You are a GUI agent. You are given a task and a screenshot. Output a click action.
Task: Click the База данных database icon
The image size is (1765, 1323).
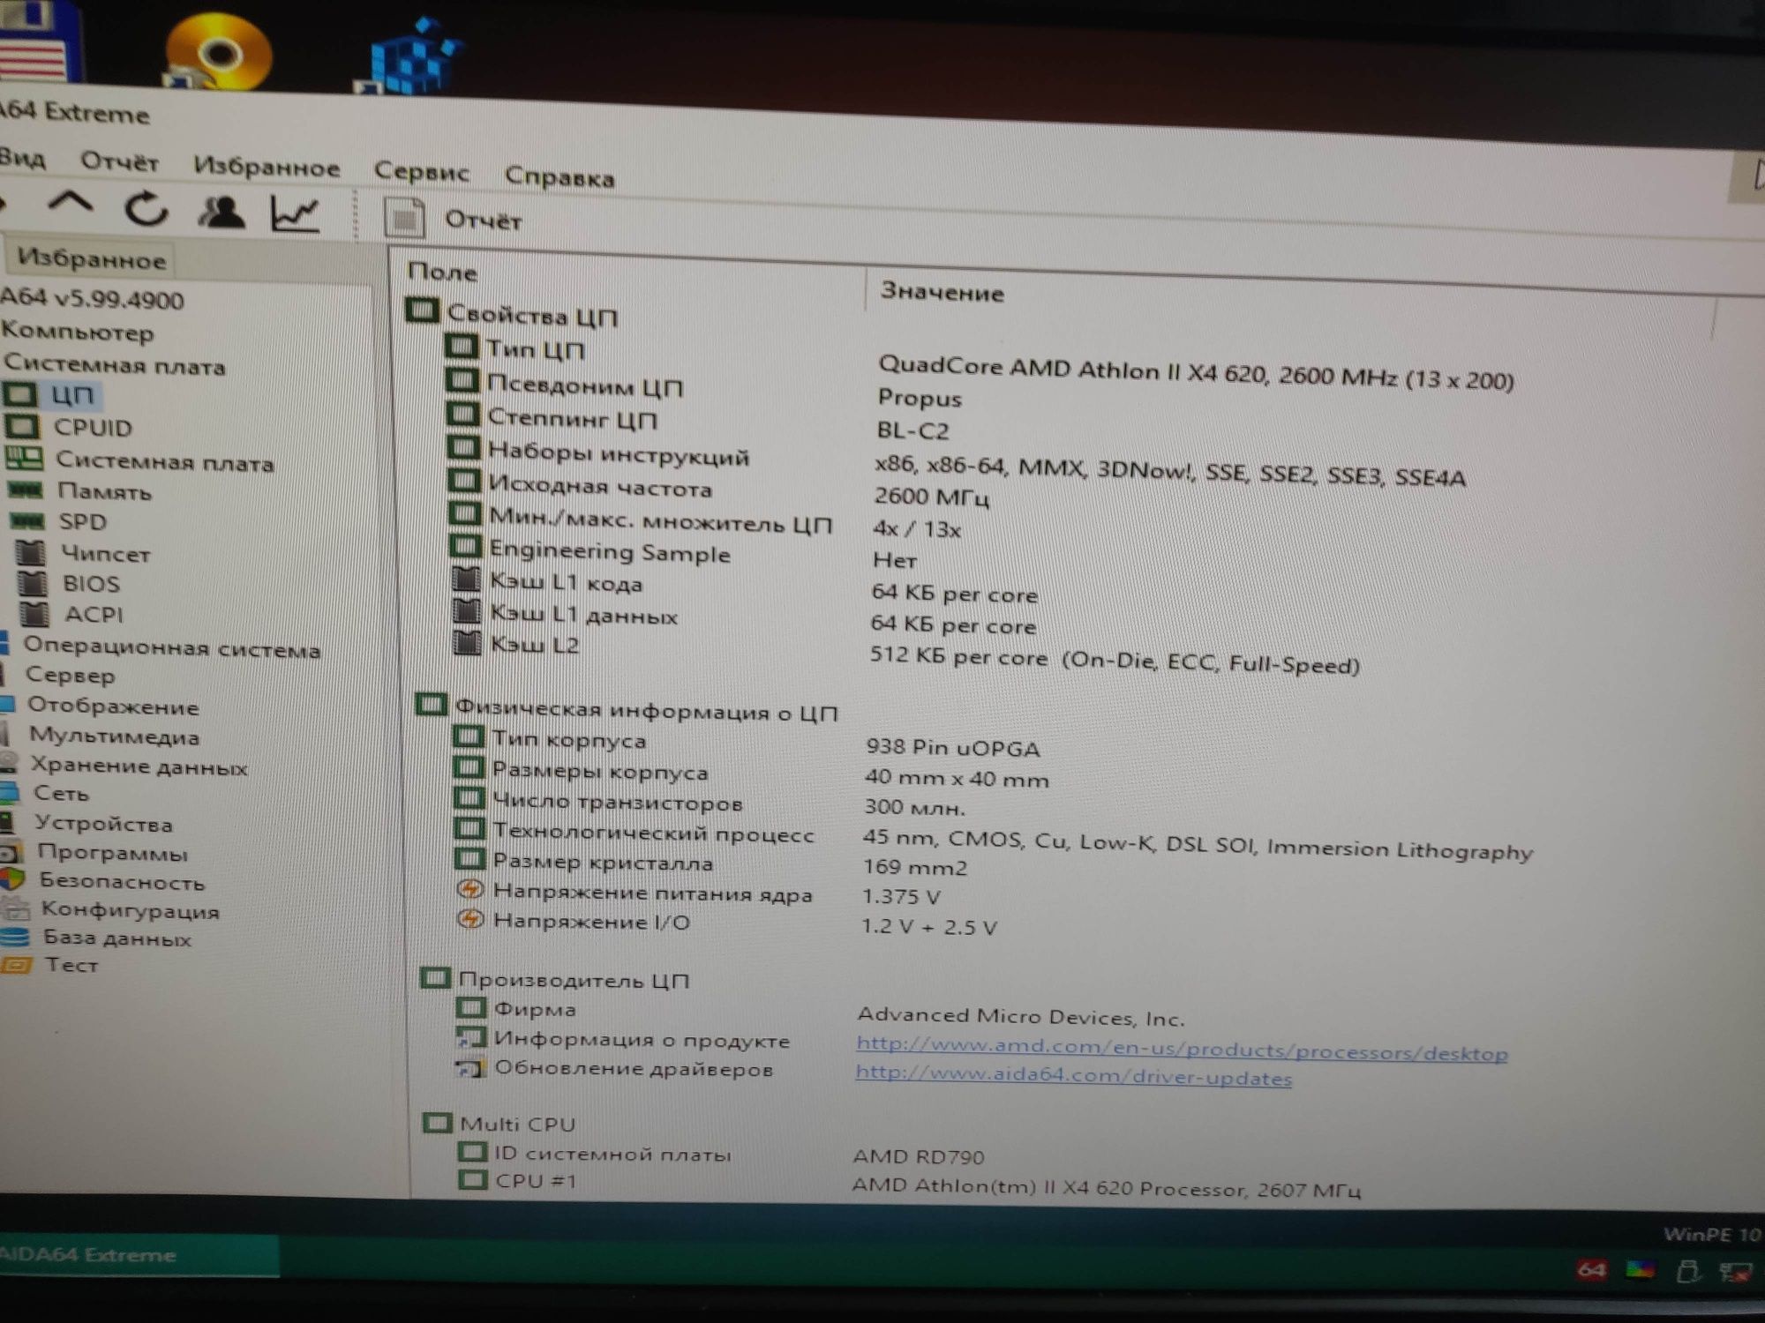[x=15, y=936]
